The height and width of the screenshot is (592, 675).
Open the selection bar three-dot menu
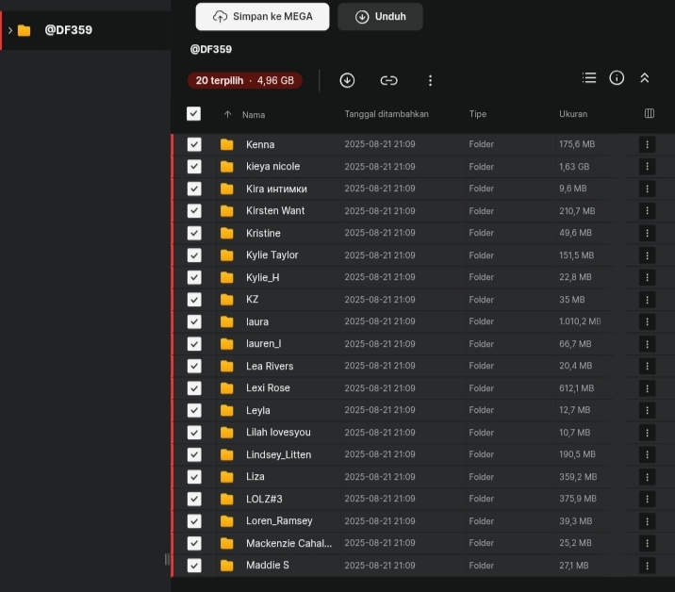coord(430,80)
